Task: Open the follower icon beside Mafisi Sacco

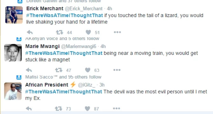Action: pos(19,77)
